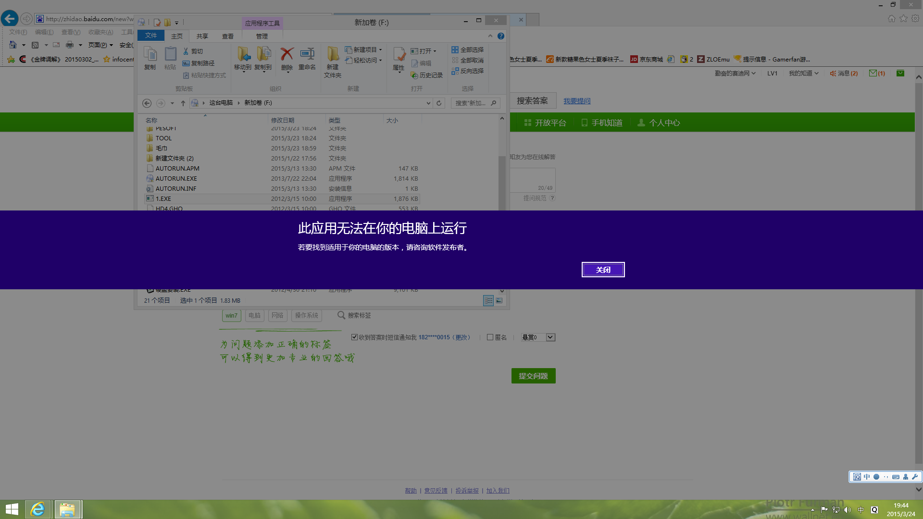The image size is (923, 519).
Task: Switch to details view icon in status bar
Action: tap(488, 301)
